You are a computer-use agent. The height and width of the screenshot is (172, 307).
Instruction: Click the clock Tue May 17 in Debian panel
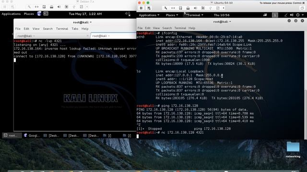tap(85, 14)
